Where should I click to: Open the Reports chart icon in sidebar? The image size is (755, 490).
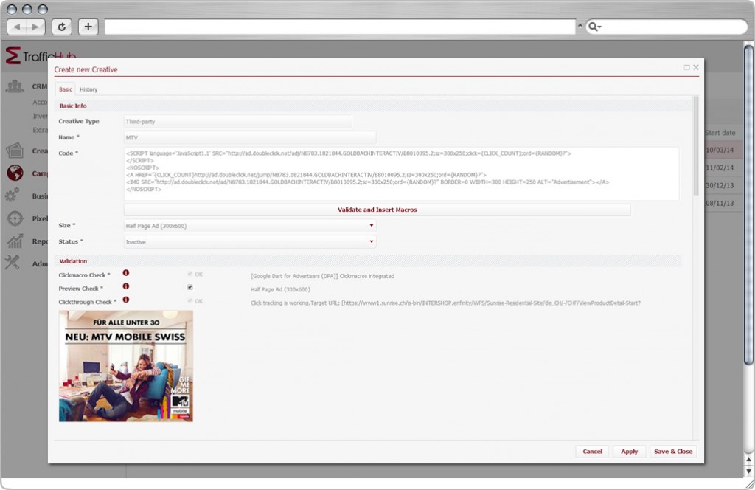click(x=15, y=241)
